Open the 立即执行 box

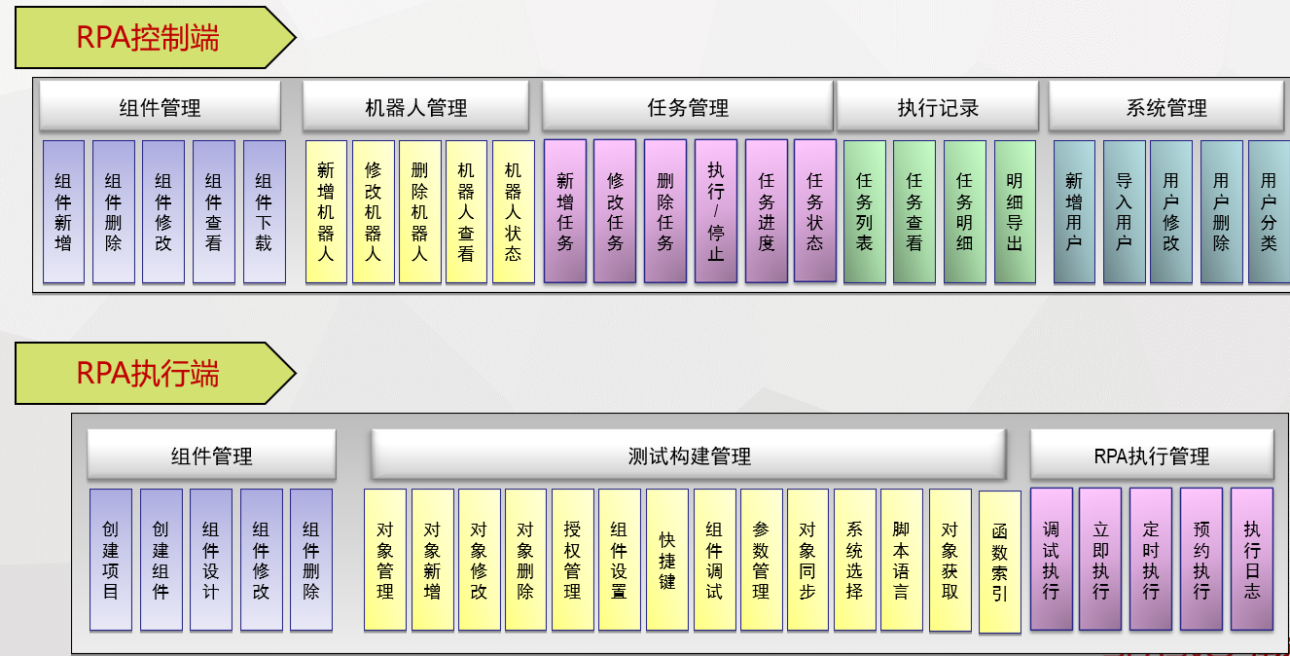[x=1101, y=559]
